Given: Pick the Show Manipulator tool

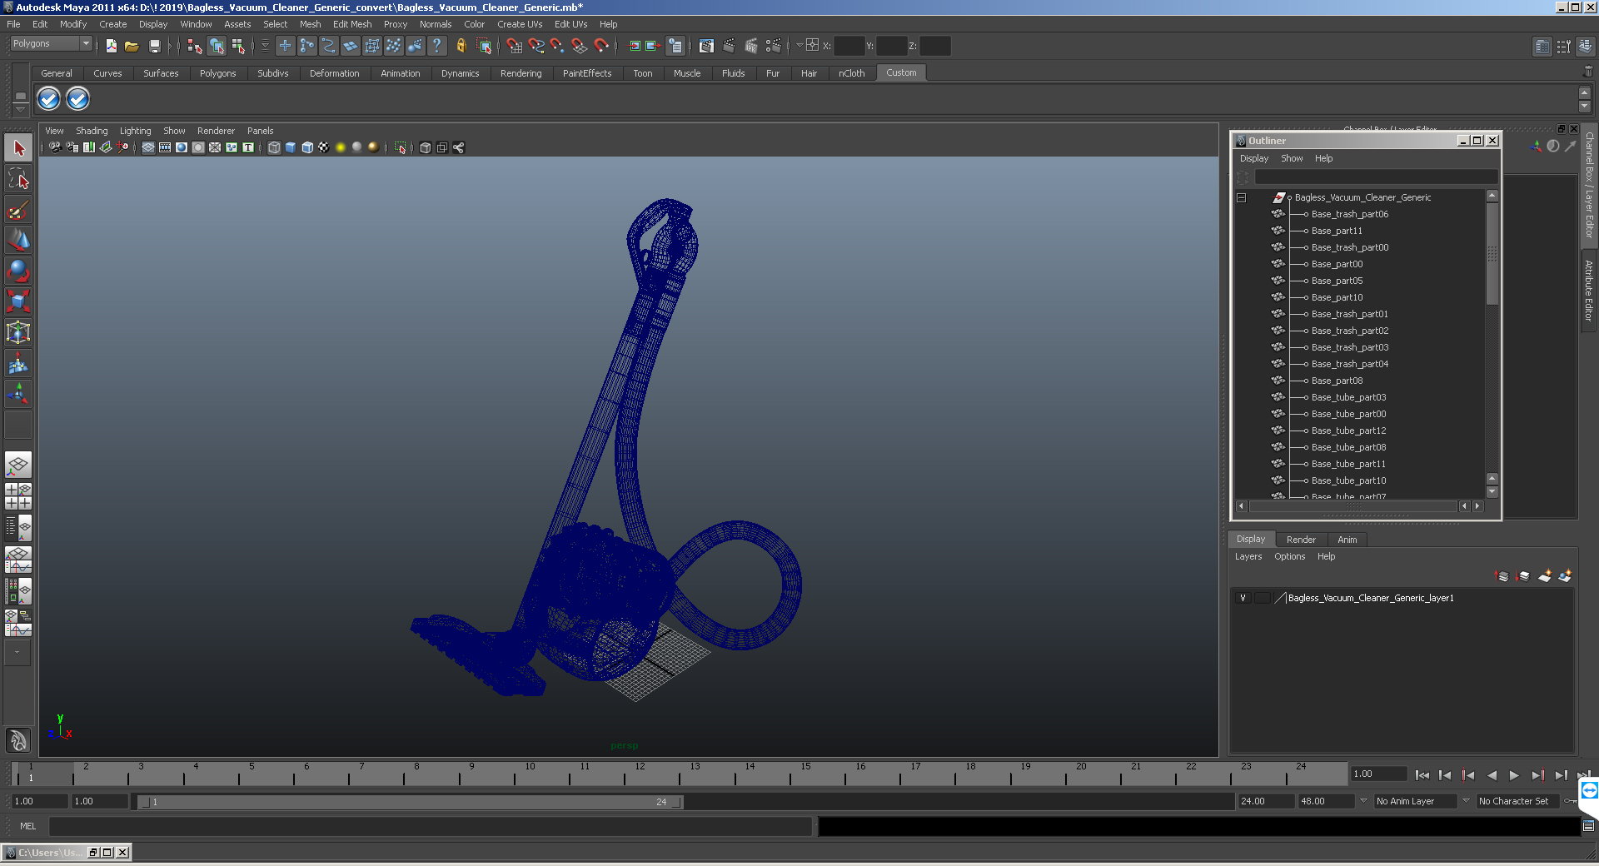Looking at the screenshot, I should [x=18, y=394].
